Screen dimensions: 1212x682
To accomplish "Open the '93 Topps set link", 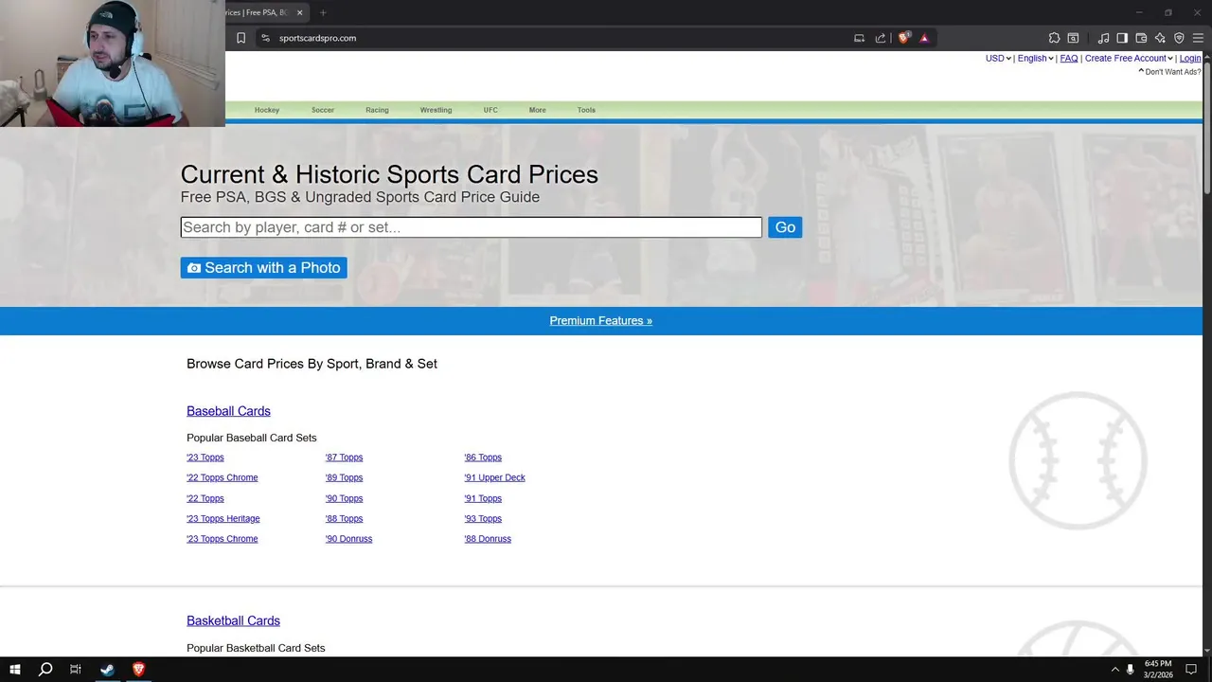I will coord(483,518).
